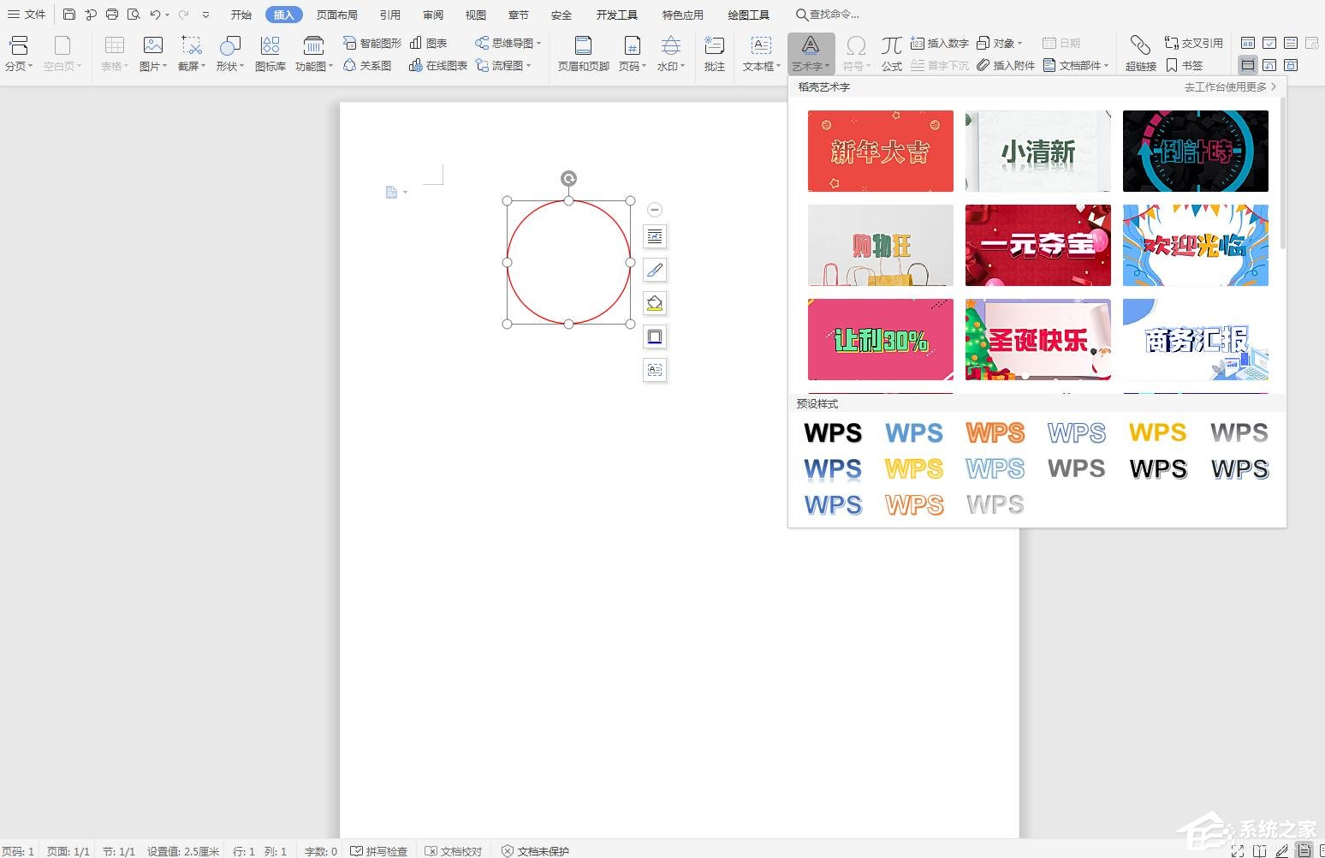Select the 新年大吉 WordArt thumbnail
Image resolution: width=1325 pixels, height=858 pixels.
coord(879,151)
